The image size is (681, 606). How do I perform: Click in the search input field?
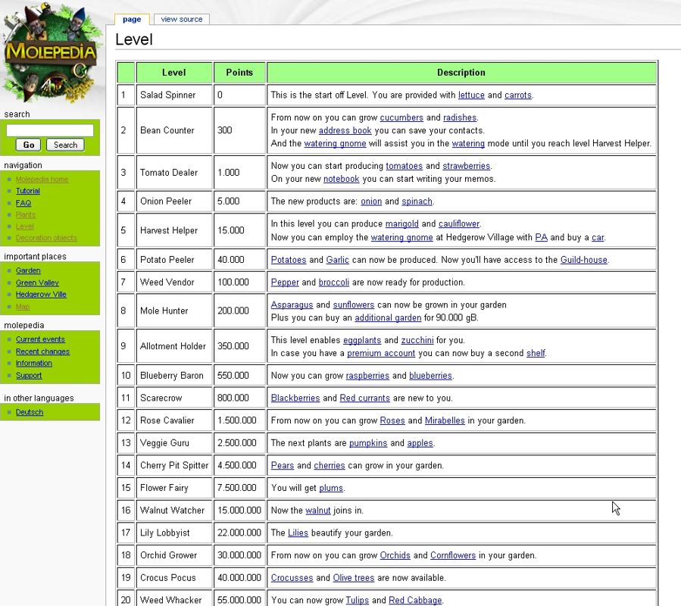click(x=50, y=130)
